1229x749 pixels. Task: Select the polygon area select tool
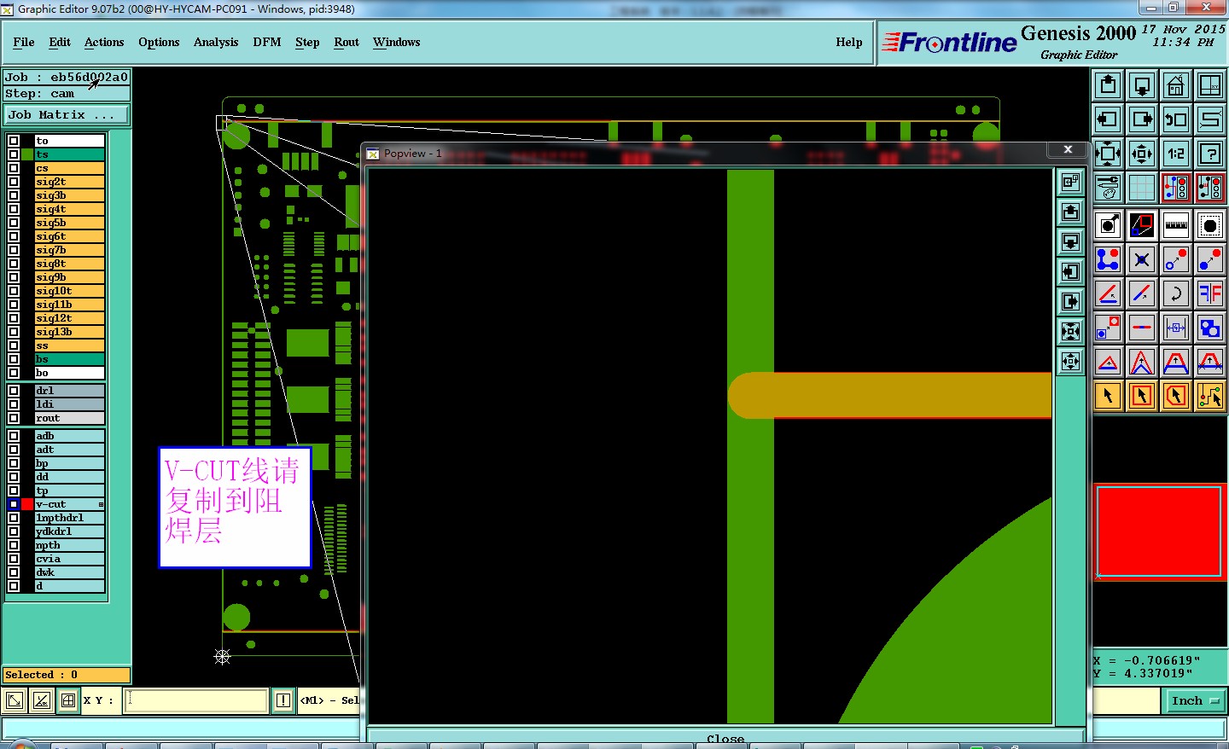pos(1176,396)
